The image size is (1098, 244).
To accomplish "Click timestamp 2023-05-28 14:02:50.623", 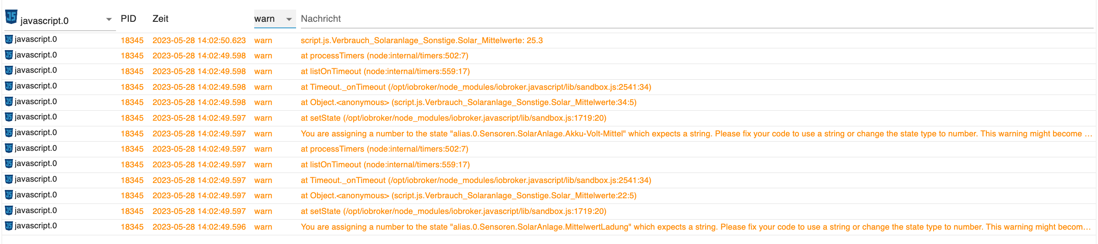I will tap(199, 41).
